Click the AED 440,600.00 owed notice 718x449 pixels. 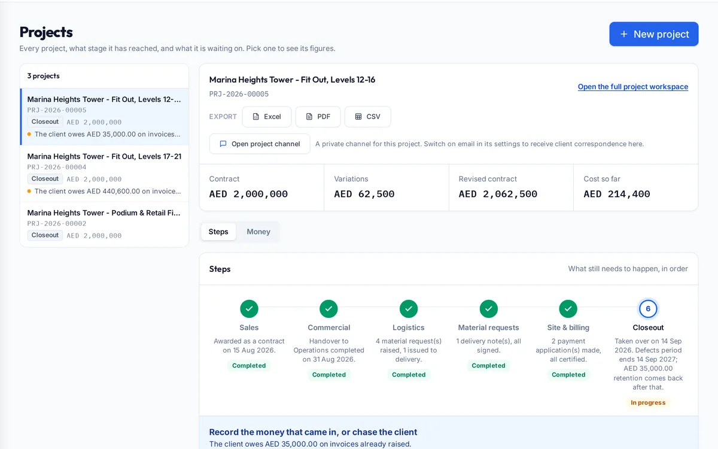108,192
